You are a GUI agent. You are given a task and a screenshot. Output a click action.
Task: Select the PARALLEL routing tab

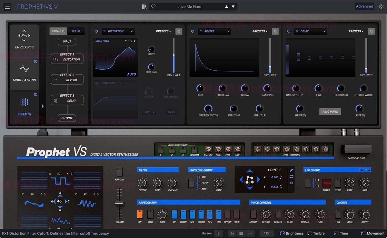[58, 31]
